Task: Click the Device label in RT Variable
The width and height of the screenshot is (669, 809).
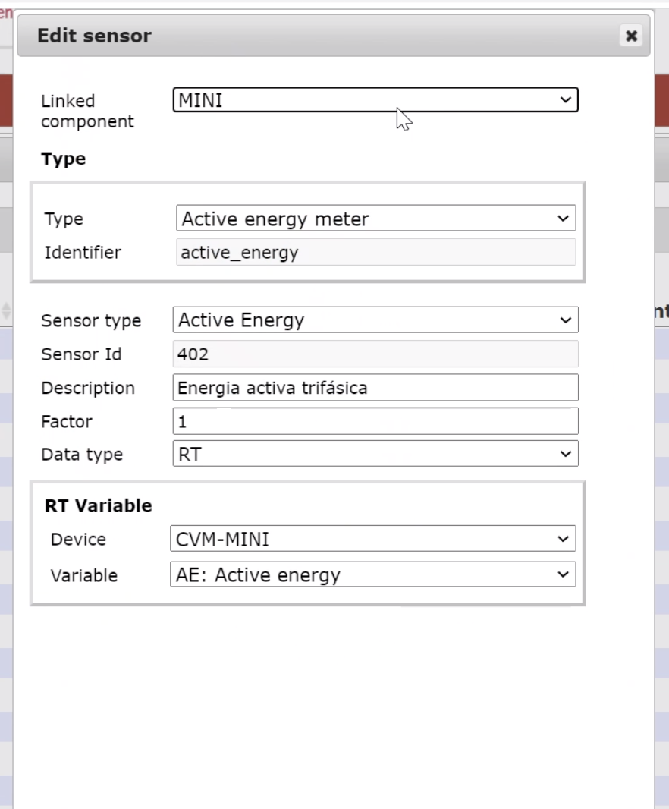Action: pos(78,540)
